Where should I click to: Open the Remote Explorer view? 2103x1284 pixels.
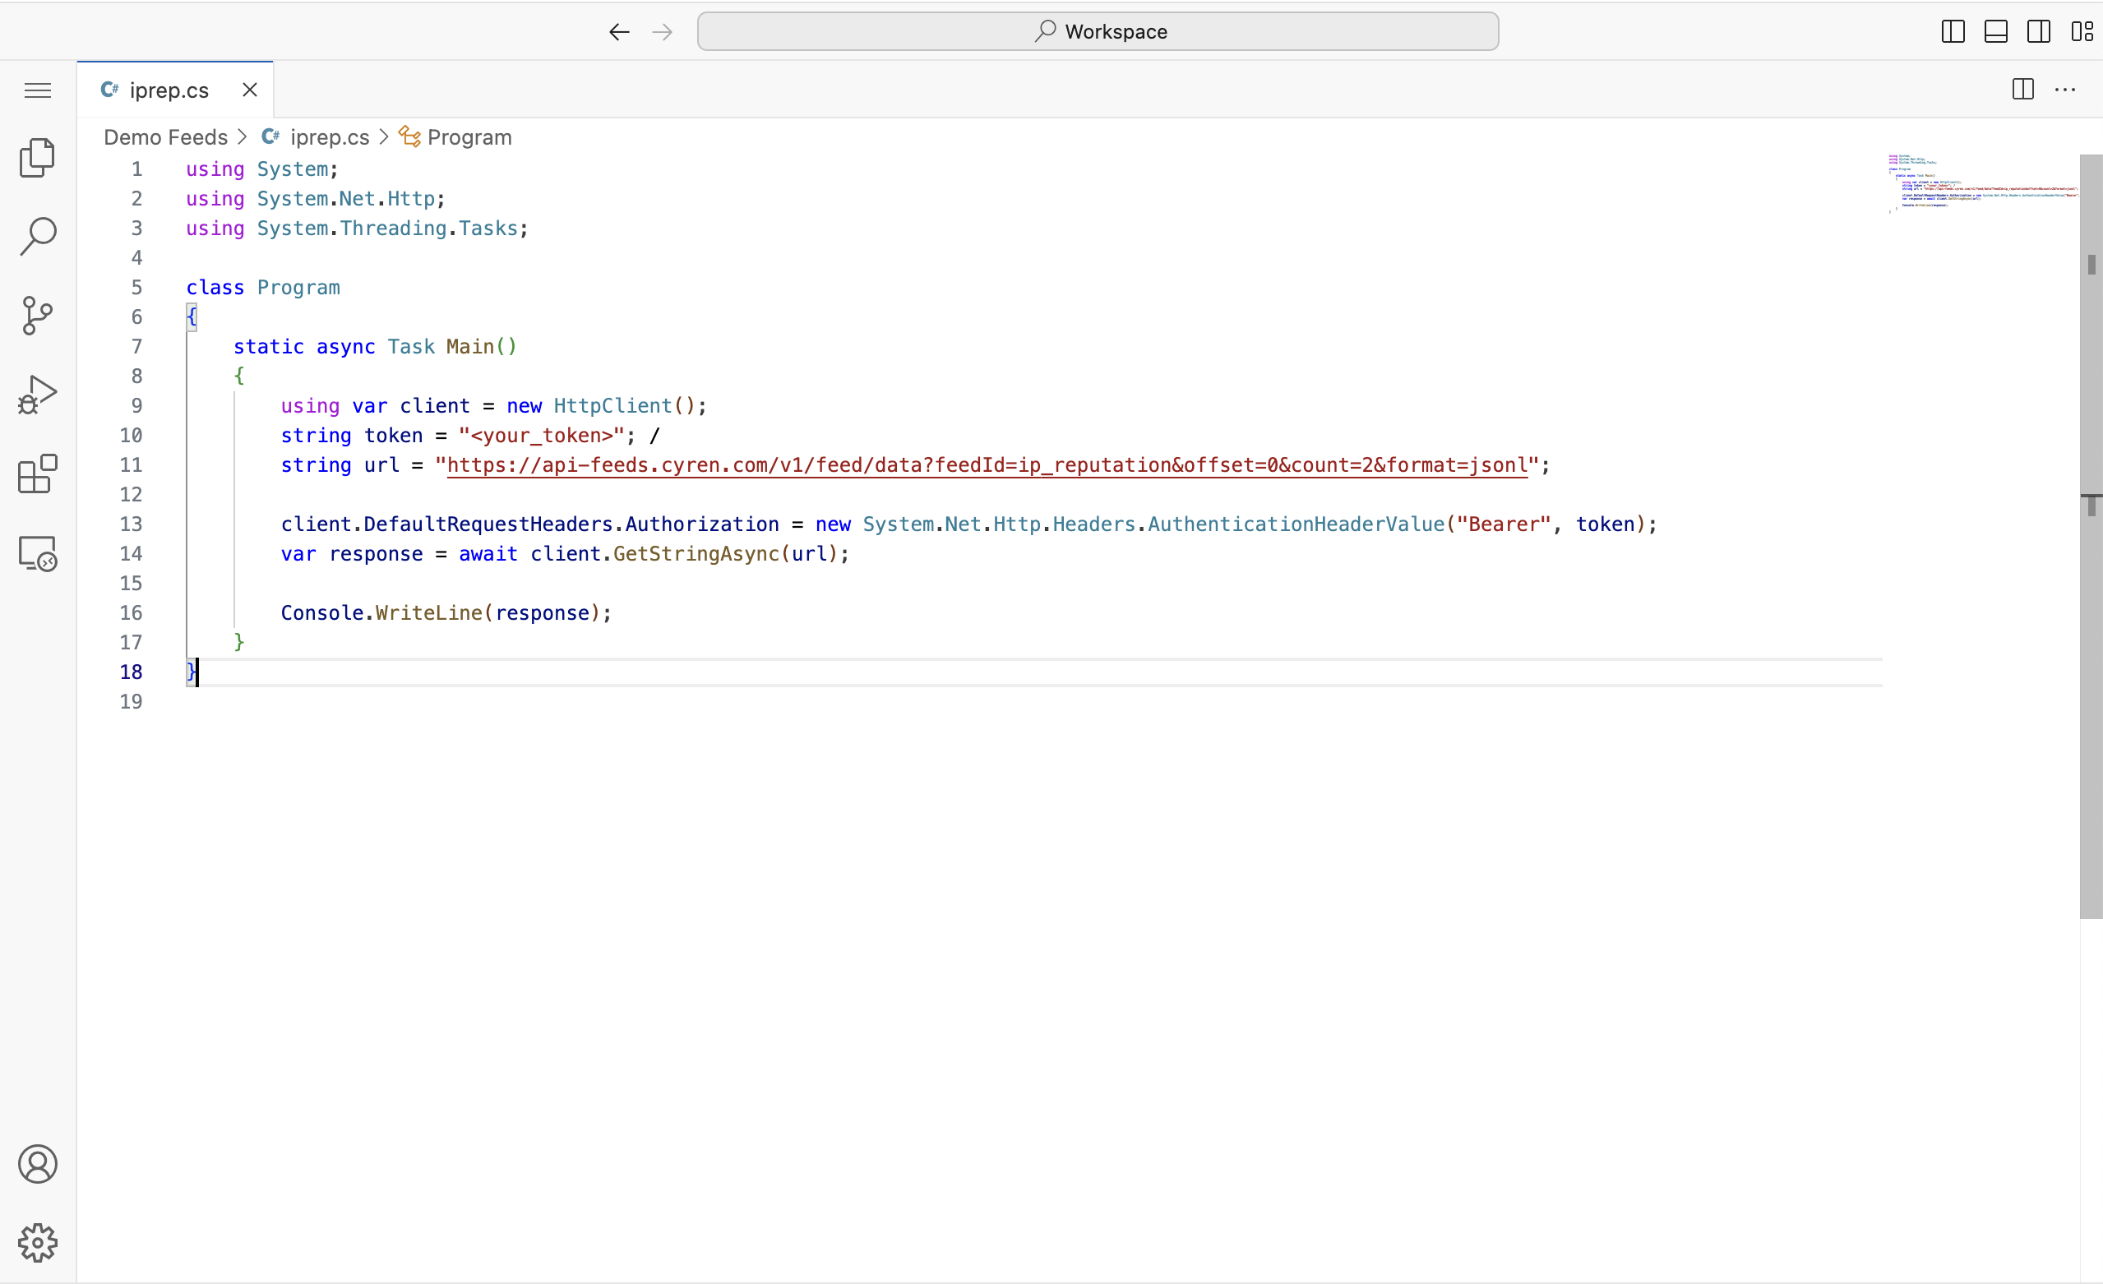(38, 554)
